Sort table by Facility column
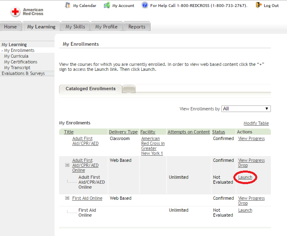This screenshot has width=287, height=236. [x=148, y=132]
